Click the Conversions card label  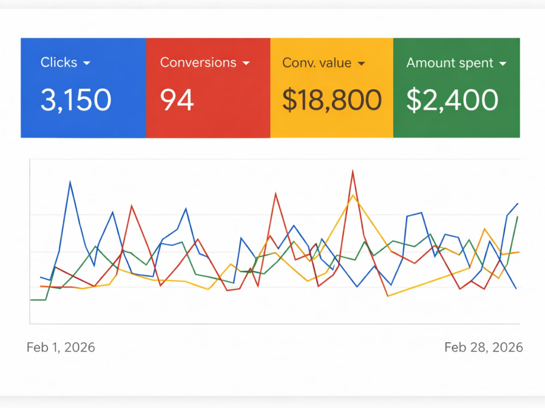(198, 63)
